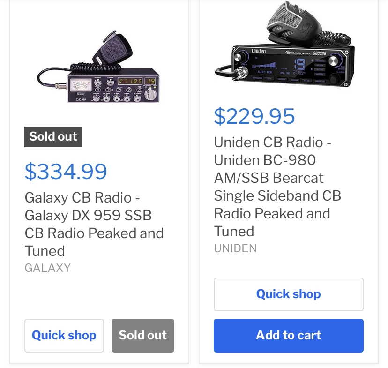Add the Uniden radio to cart
The image size is (388, 368).
coord(289,336)
